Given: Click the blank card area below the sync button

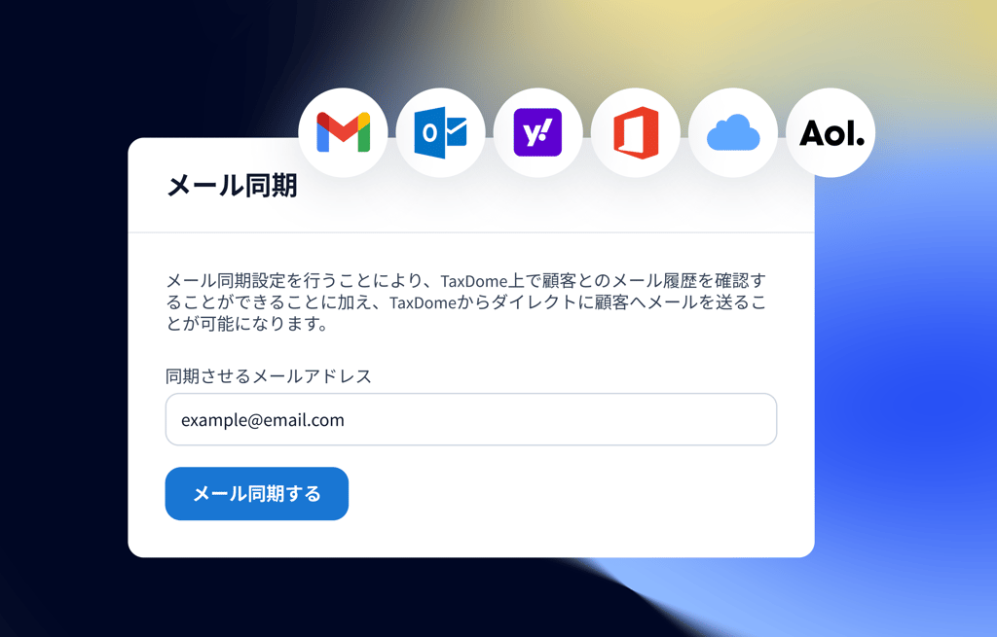Looking at the screenshot, I should point(471,539).
